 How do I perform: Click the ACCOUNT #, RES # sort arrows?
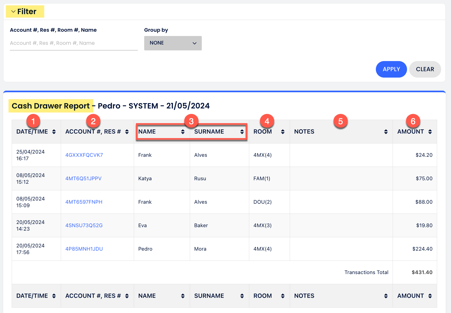click(x=126, y=131)
